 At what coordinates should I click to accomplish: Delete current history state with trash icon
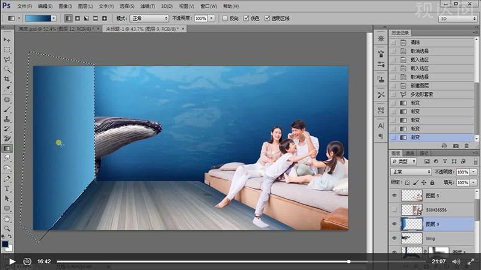point(467,146)
